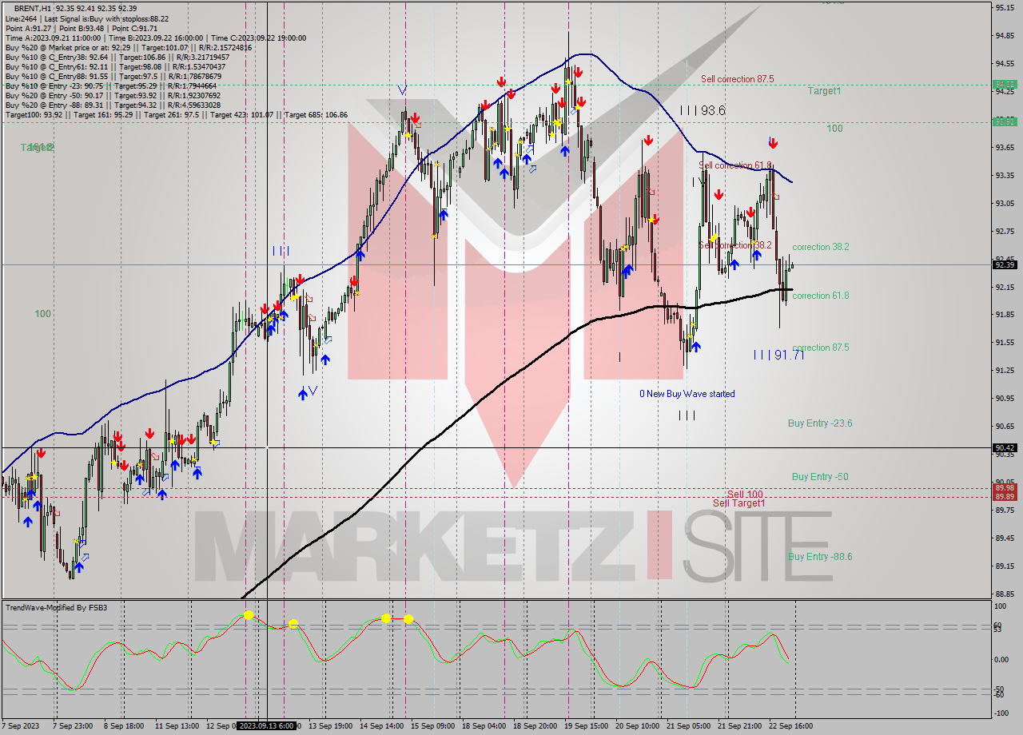1023x735 pixels.
Task: Click the '13 Sep 19:00' time axis label
Action: 331,726
